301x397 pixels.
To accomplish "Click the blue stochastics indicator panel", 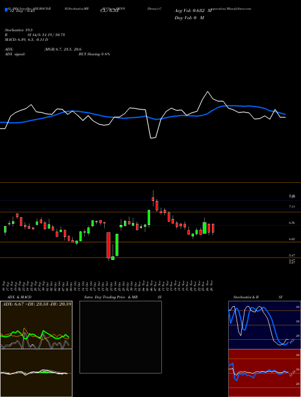I will pos(264,325).
